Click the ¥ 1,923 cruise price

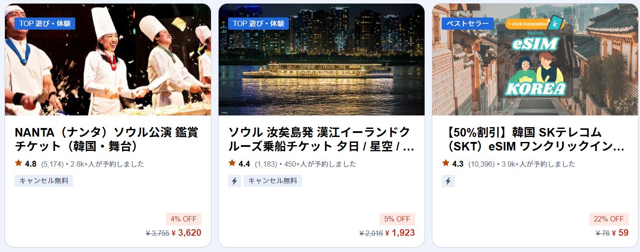(400, 233)
